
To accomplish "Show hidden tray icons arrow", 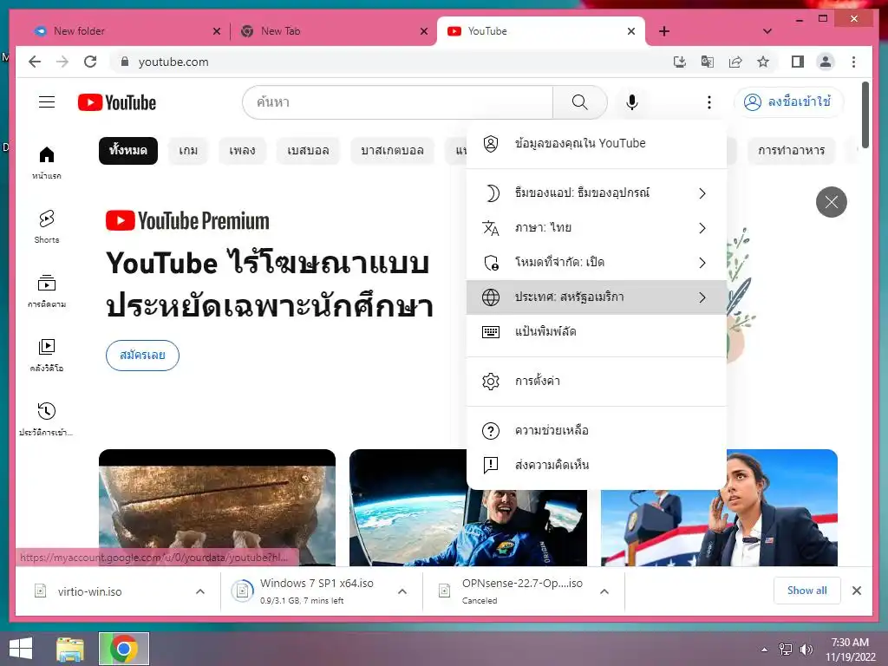I will tap(765, 650).
